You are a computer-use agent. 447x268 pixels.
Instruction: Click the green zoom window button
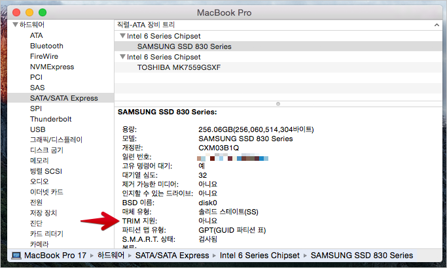[43, 12]
